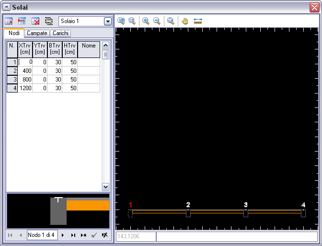Go to the next node record
Image resolution: width=322 pixels, height=246 pixels.
[63, 235]
